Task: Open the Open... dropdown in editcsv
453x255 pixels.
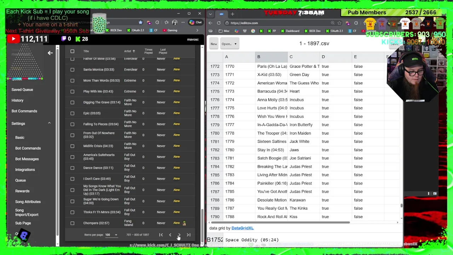Action: [x=229, y=44]
